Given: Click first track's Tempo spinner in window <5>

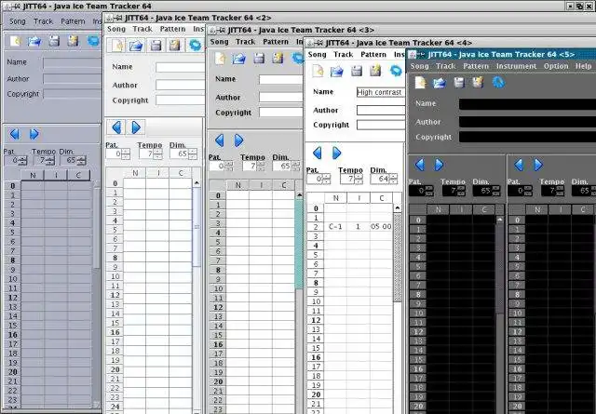Looking at the screenshot, I should (454, 191).
